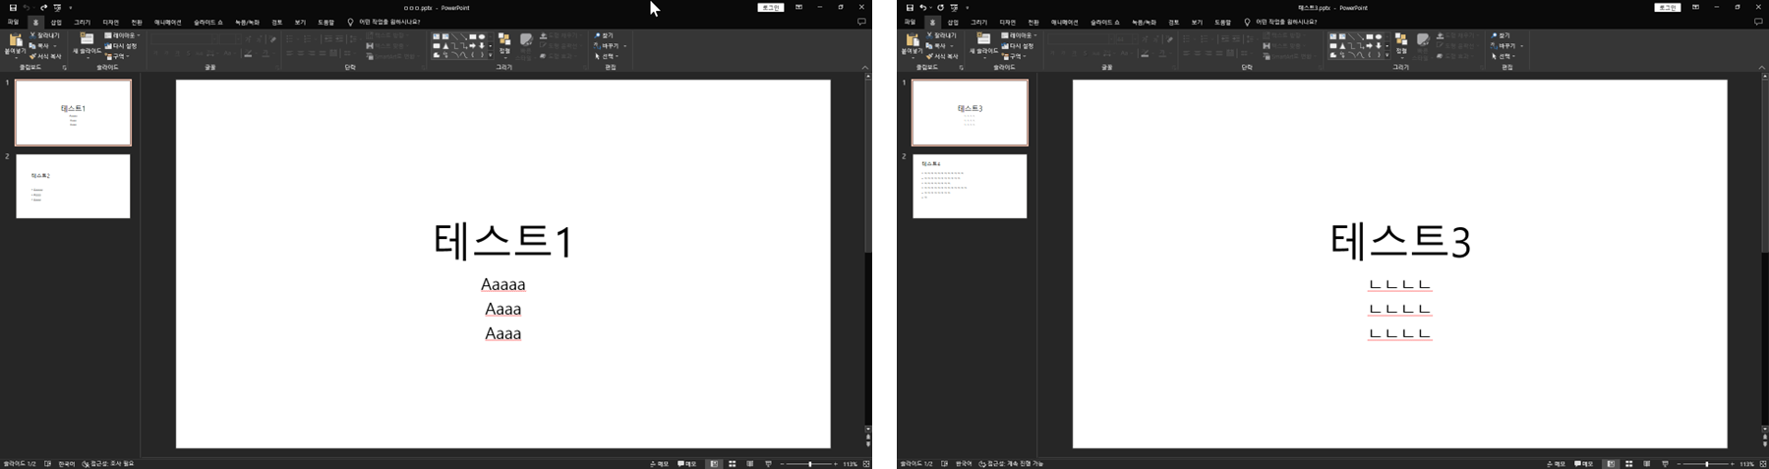Image resolution: width=1769 pixels, height=469 pixels.
Task: Open 선택 select dropdown in left window
Action: (607, 56)
